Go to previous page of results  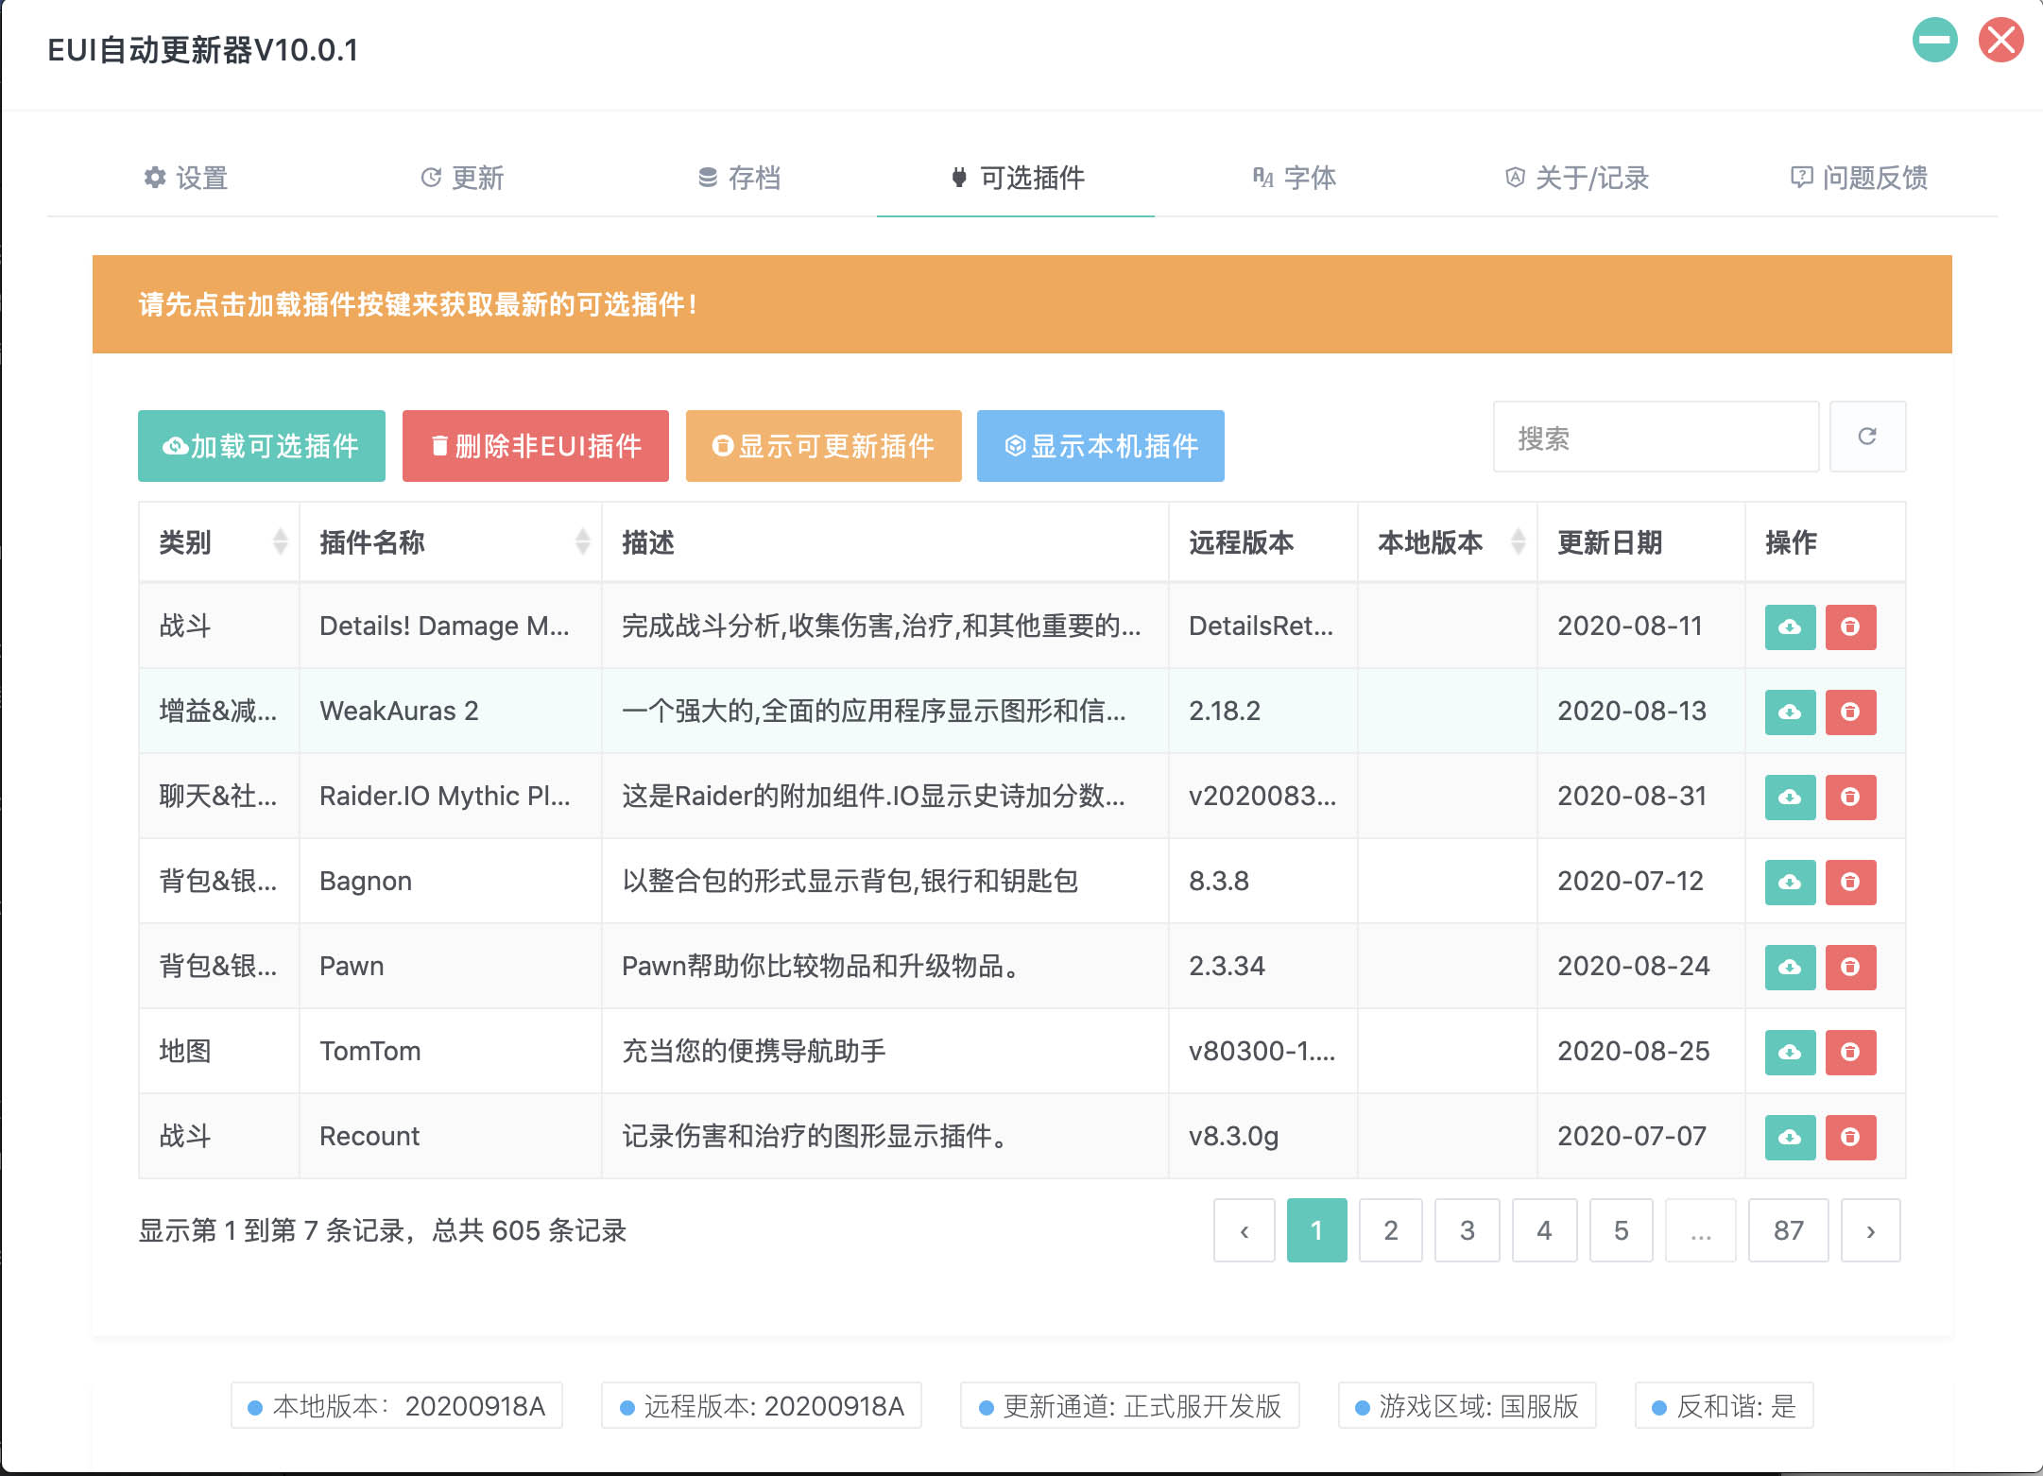point(1245,1230)
